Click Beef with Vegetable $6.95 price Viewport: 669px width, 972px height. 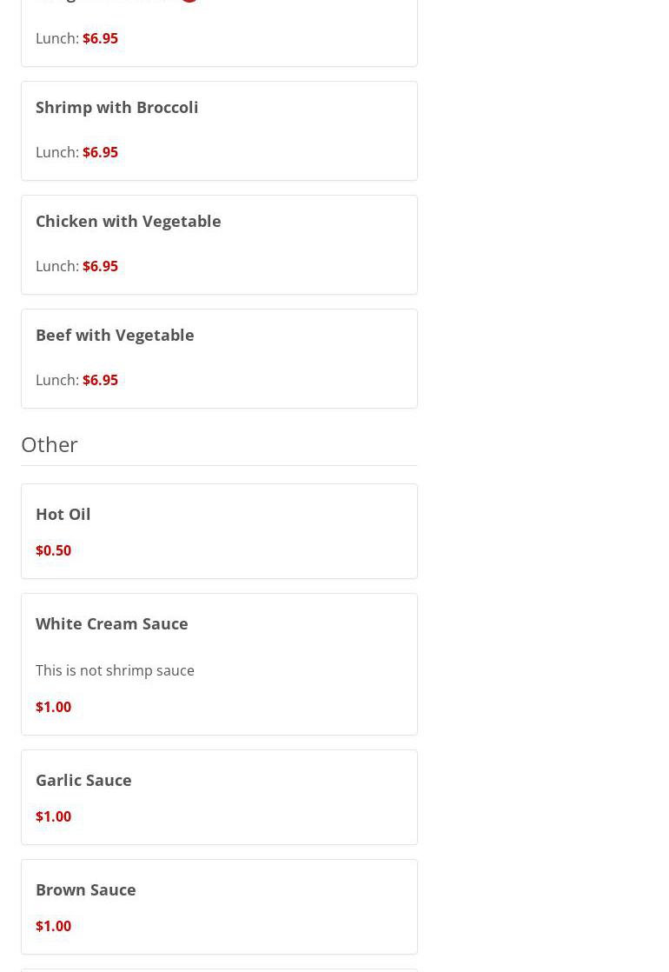pos(100,380)
